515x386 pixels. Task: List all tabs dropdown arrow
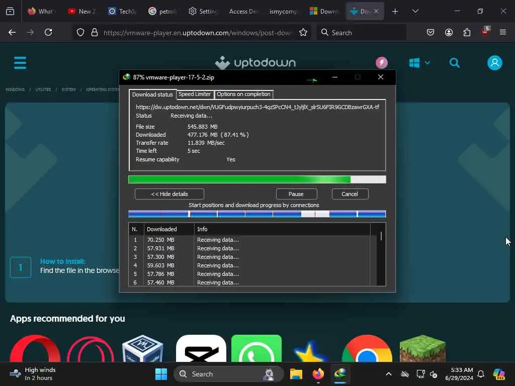(x=415, y=11)
